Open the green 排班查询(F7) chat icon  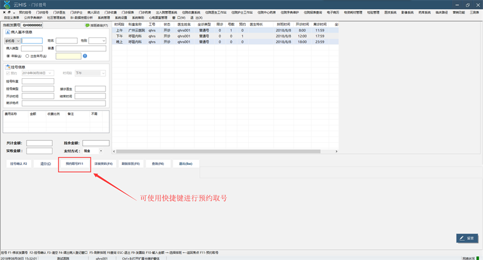(x=87, y=25)
